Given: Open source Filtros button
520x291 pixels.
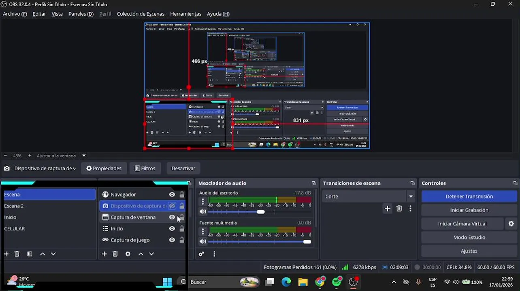Looking at the screenshot, I should (x=145, y=169).
